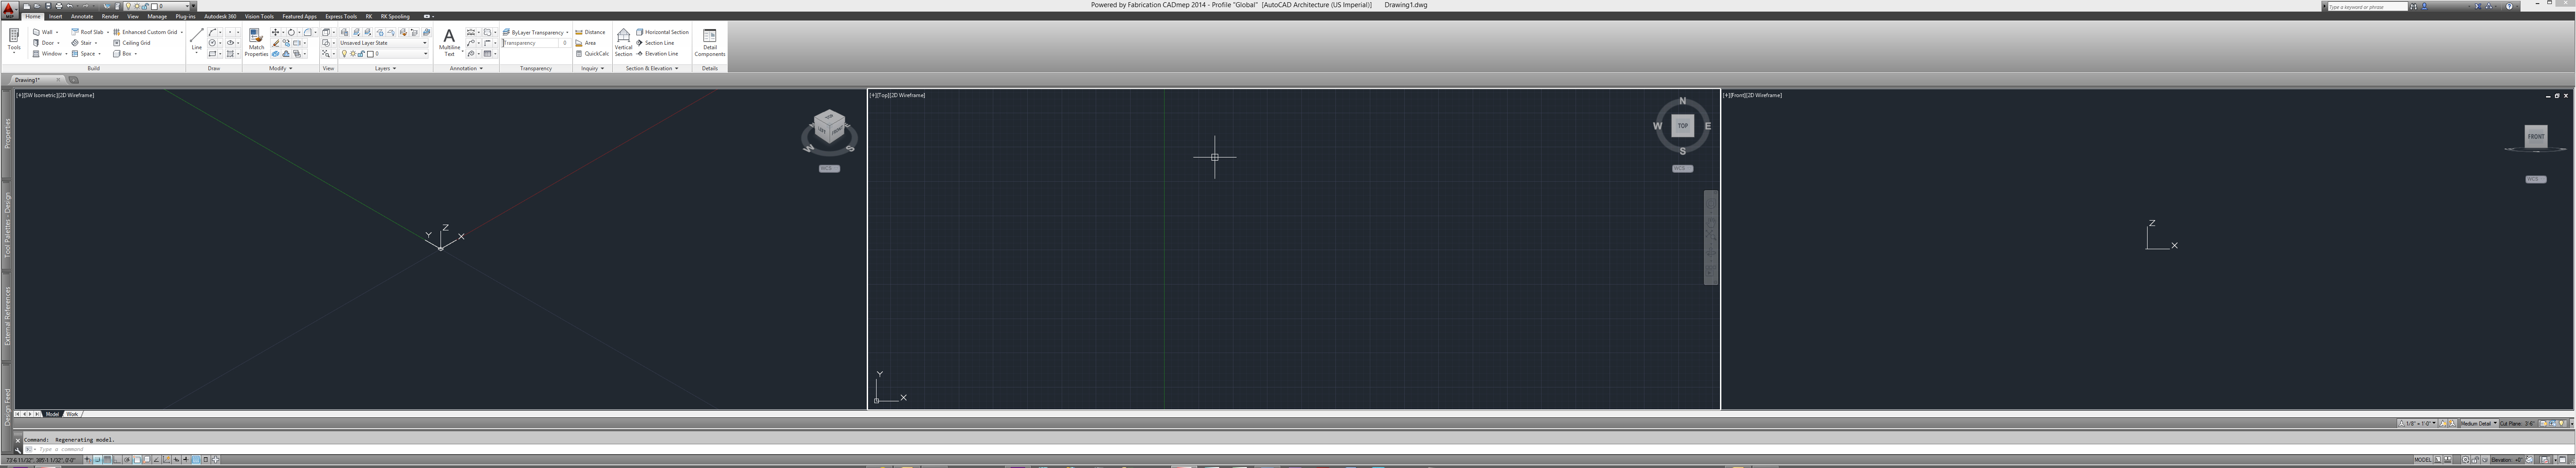Open the Tools palette button

pos(14,41)
